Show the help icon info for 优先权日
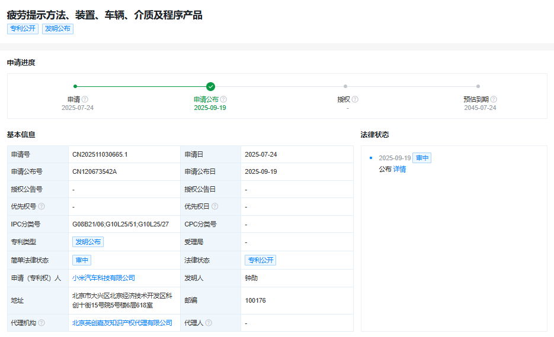 click(x=214, y=206)
